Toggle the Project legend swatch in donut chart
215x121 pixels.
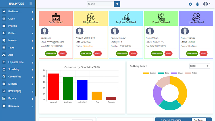coord(146,73)
